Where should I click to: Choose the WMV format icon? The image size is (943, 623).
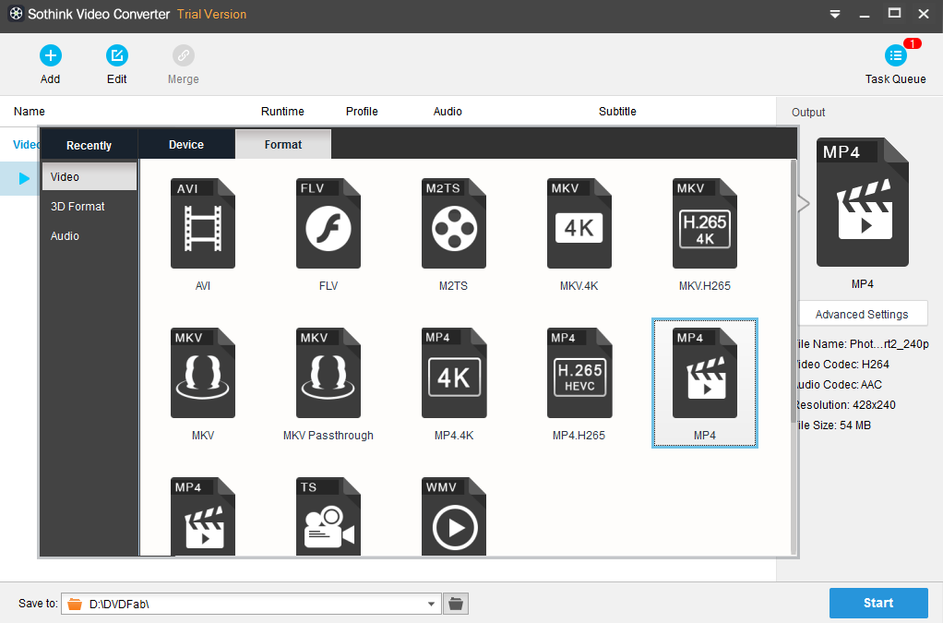click(x=453, y=517)
